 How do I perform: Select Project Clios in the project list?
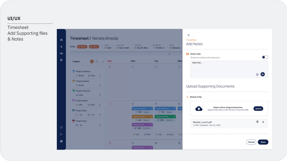point(81,121)
